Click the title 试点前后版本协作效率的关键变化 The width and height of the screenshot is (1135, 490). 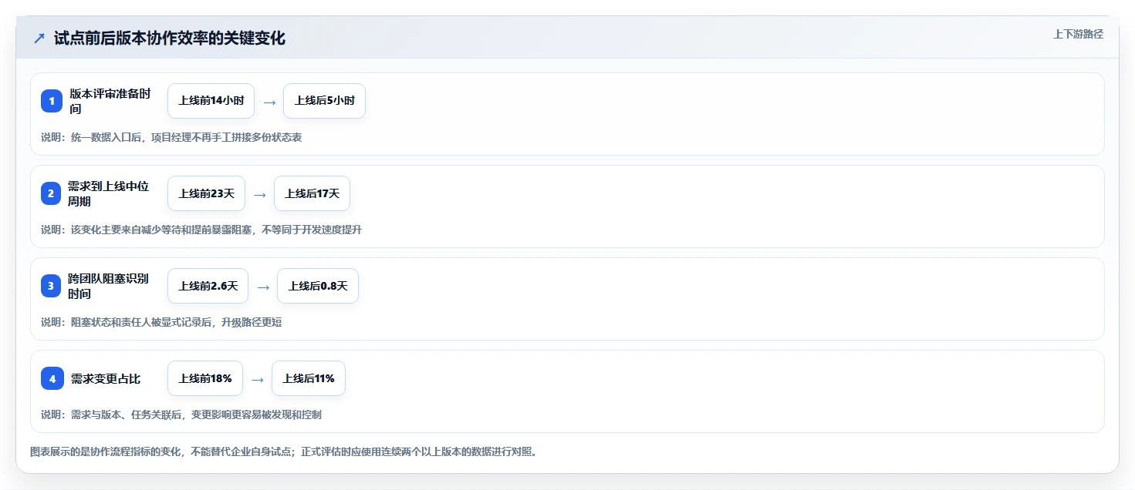pos(170,39)
